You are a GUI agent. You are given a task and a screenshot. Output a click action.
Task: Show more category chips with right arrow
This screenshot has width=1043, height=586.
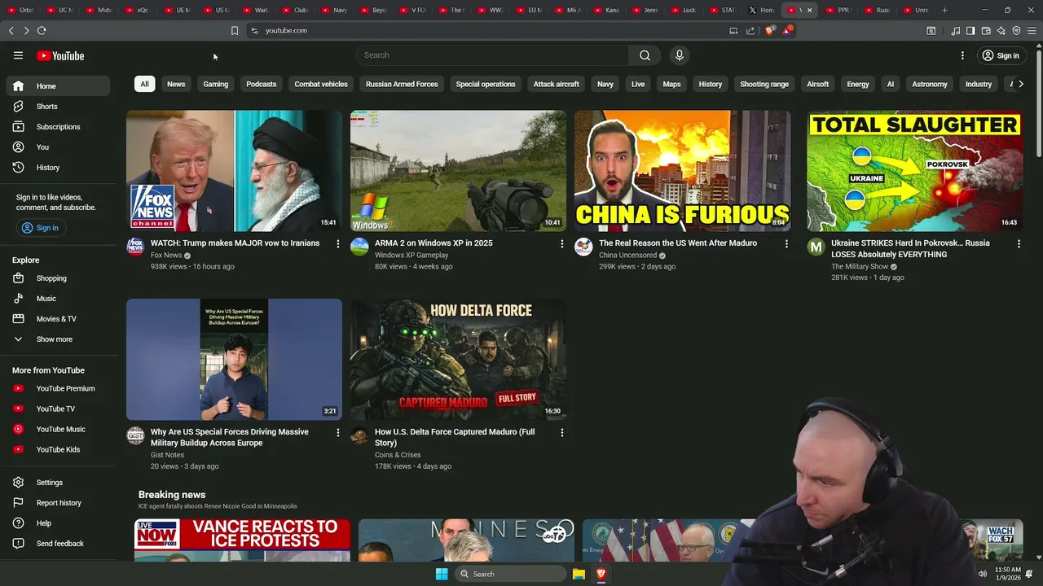click(x=1020, y=84)
